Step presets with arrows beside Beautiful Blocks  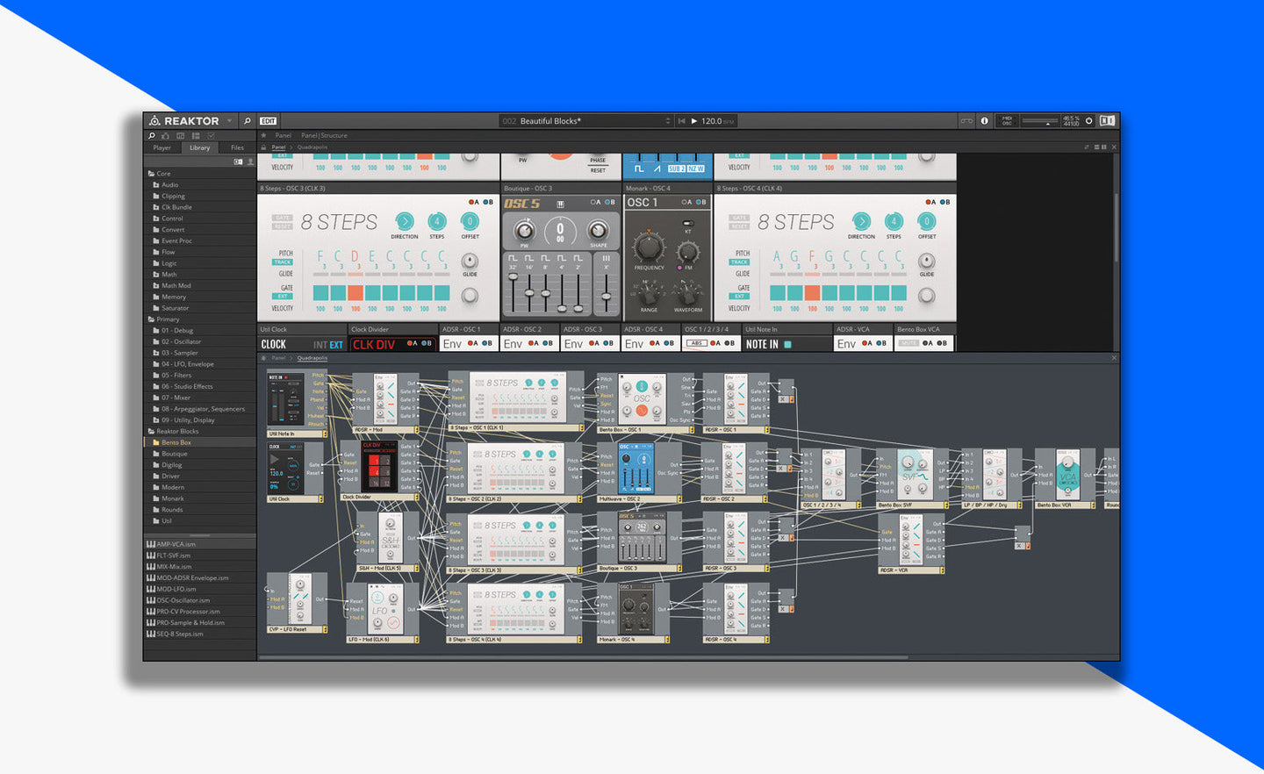point(668,121)
